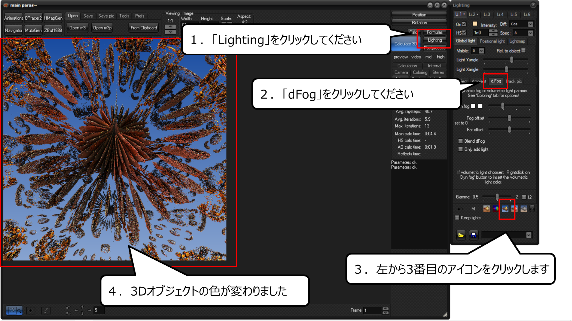Click the Lighting button in main window

[435, 40]
